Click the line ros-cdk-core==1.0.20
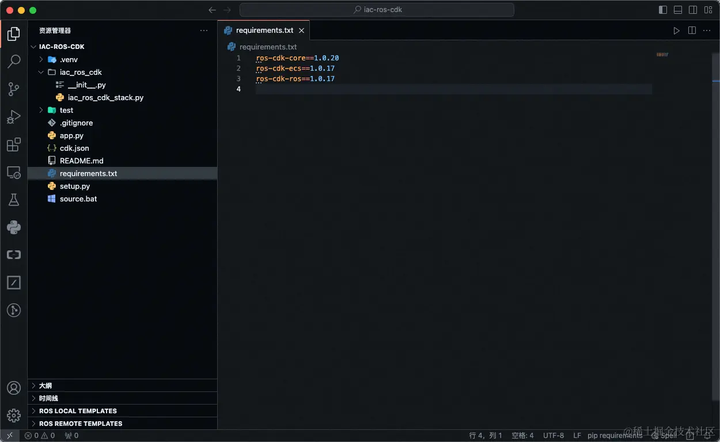 click(297, 58)
